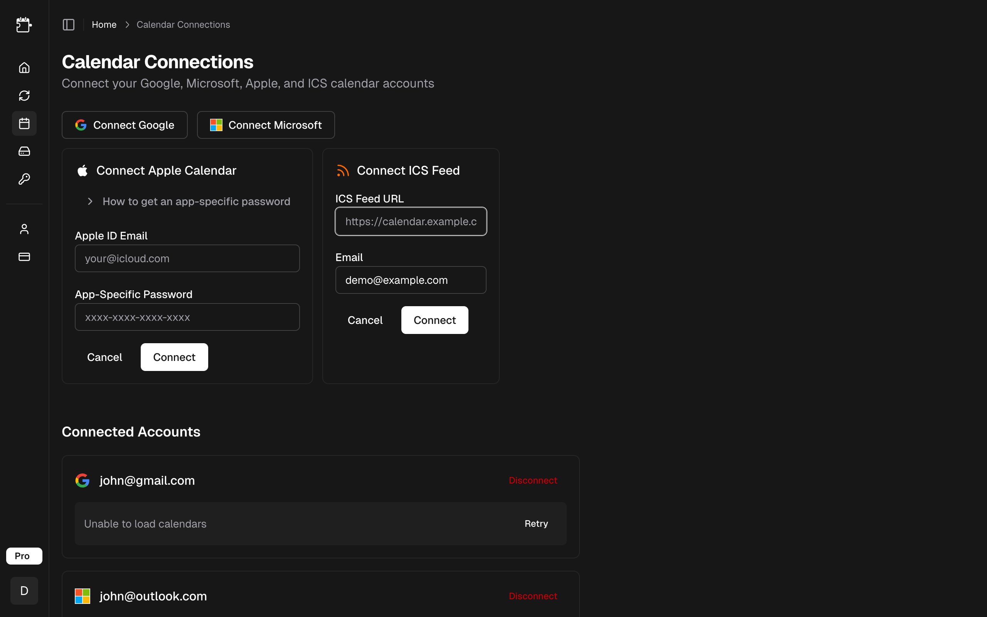Viewport: 987px width, 617px height.
Task: Navigate to Home via the breadcrumb
Action: coord(104,24)
